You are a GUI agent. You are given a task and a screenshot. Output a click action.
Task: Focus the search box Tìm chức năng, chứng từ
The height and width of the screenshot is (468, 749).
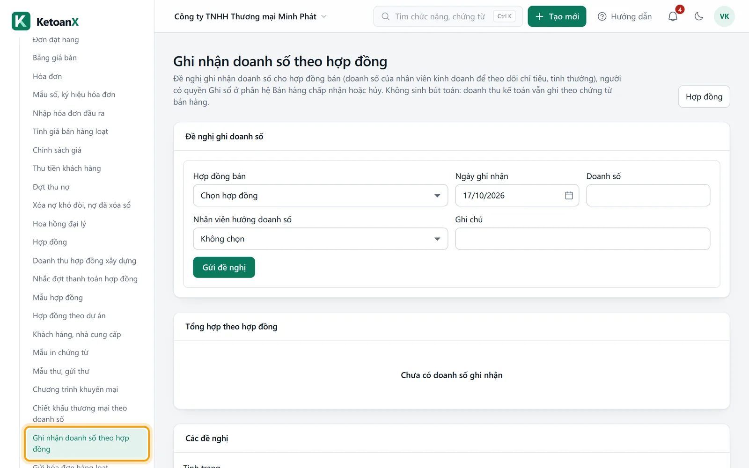pos(448,16)
